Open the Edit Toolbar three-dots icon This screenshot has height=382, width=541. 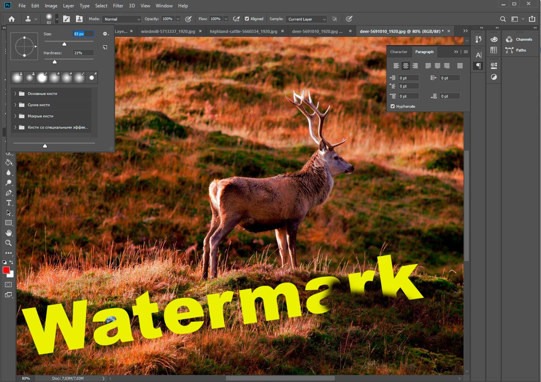click(9, 253)
